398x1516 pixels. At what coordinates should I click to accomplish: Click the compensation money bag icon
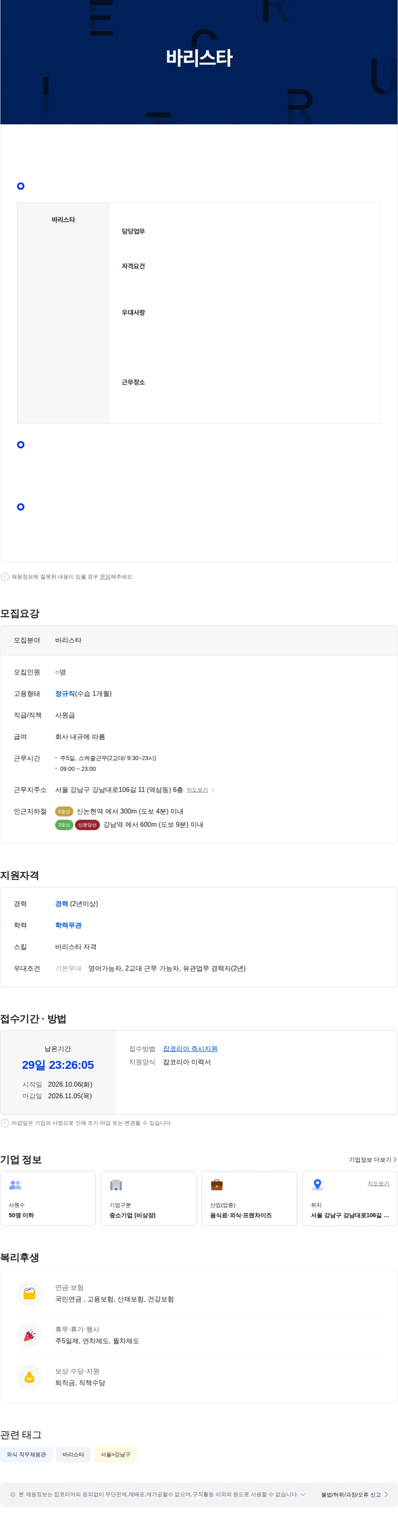[29, 1377]
